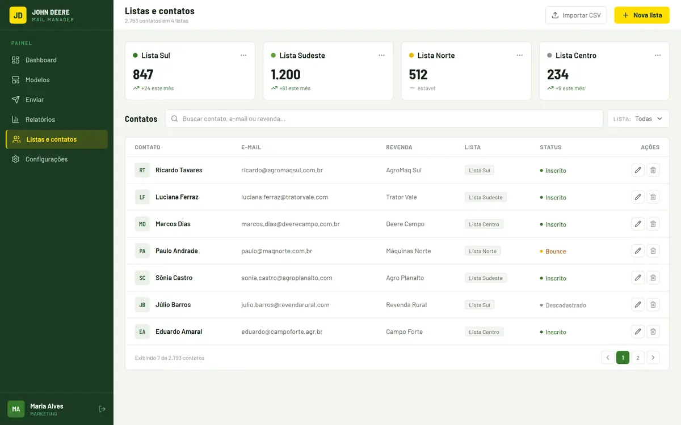Viewport: 681px width, 425px height.
Task: Delete the Júlio Barros contact
Action: [x=653, y=305]
